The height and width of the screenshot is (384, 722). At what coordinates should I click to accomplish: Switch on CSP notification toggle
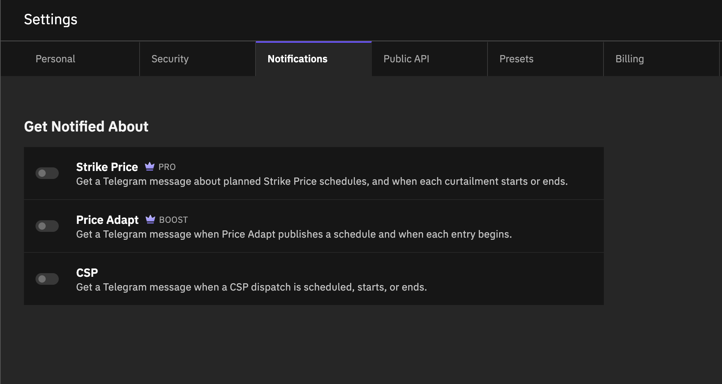47,279
